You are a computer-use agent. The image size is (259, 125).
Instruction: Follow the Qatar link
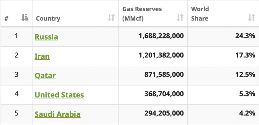pyautogui.click(x=45, y=76)
